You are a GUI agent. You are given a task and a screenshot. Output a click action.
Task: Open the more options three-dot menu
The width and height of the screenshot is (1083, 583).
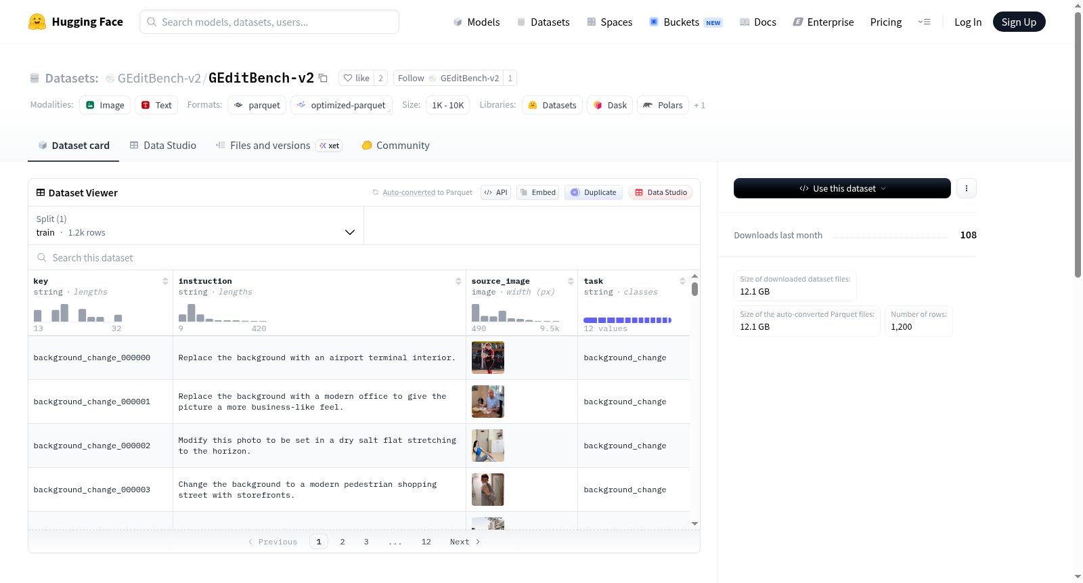(x=967, y=188)
